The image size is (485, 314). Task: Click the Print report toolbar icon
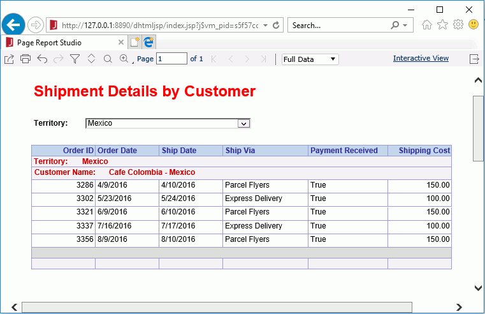(25, 59)
